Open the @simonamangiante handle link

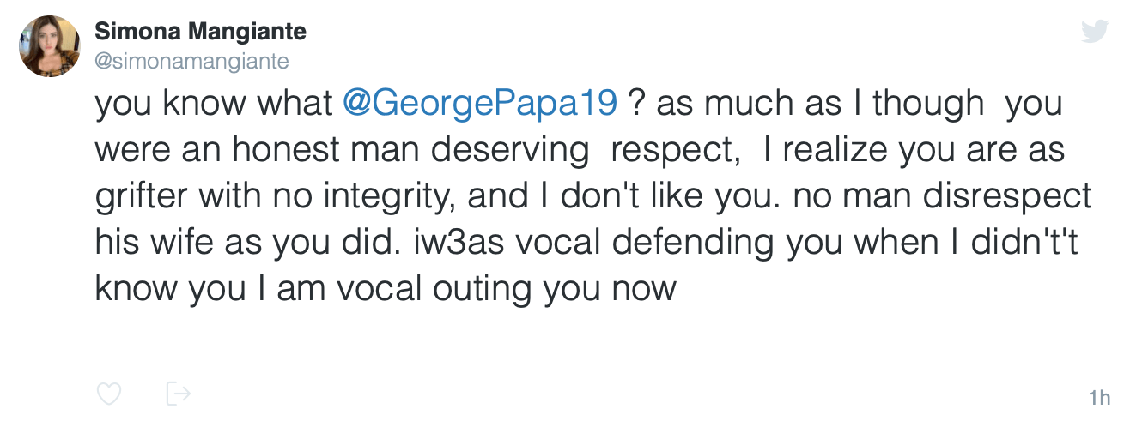[192, 61]
